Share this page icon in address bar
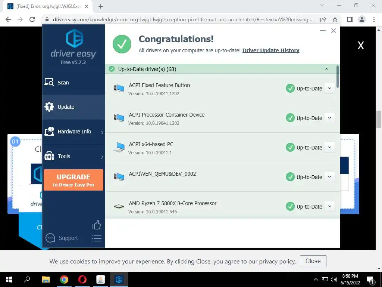The image size is (382, 287). pyautogui.click(x=323, y=19)
